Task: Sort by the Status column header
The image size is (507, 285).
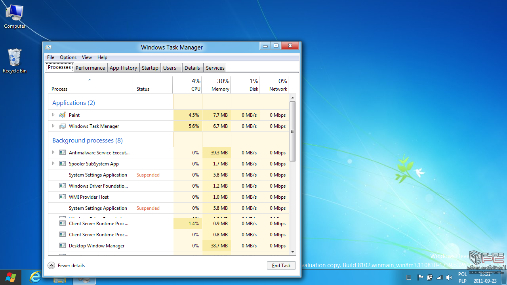Action: click(153, 85)
